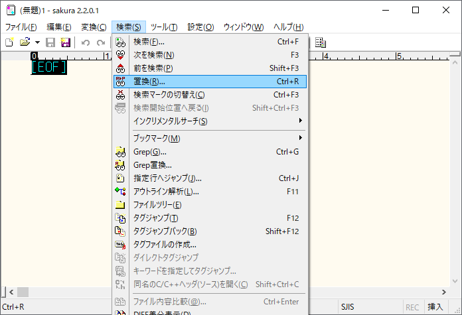Choose 前を検索(P) menu entry

[210, 68]
